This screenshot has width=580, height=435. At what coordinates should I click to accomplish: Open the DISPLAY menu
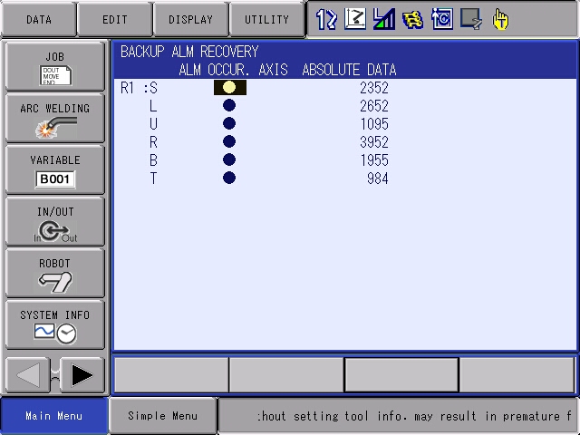coord(191,19)
